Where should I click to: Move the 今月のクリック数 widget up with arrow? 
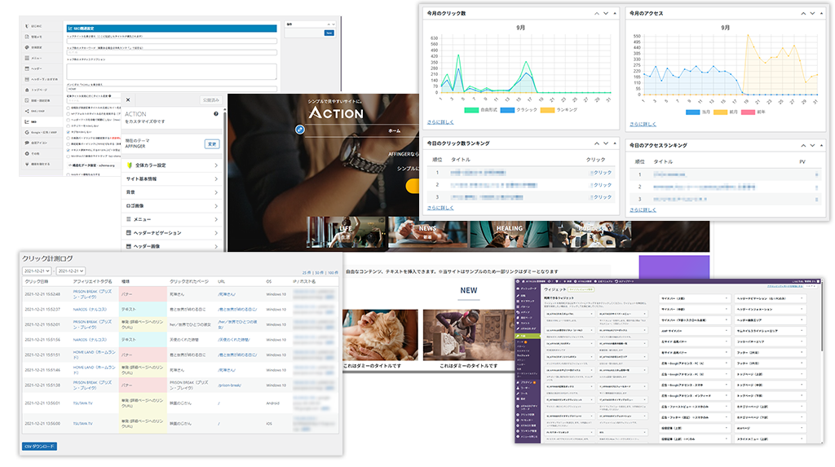coord(596,13)
